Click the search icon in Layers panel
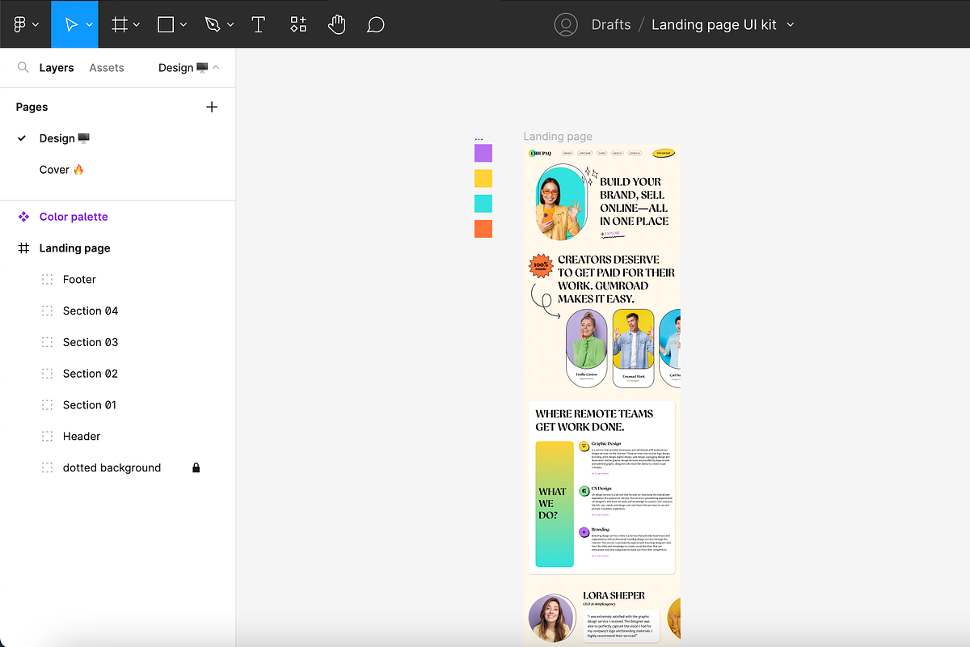Viewport: 970px width, 647px height. tap(23, 68)
